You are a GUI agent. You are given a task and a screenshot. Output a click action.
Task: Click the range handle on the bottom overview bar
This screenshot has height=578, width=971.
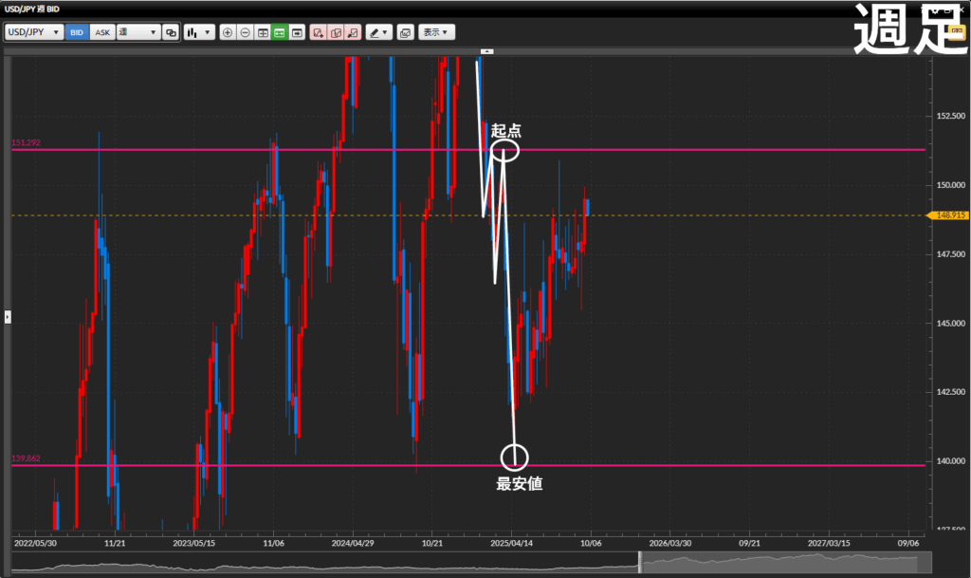(640, 562)
